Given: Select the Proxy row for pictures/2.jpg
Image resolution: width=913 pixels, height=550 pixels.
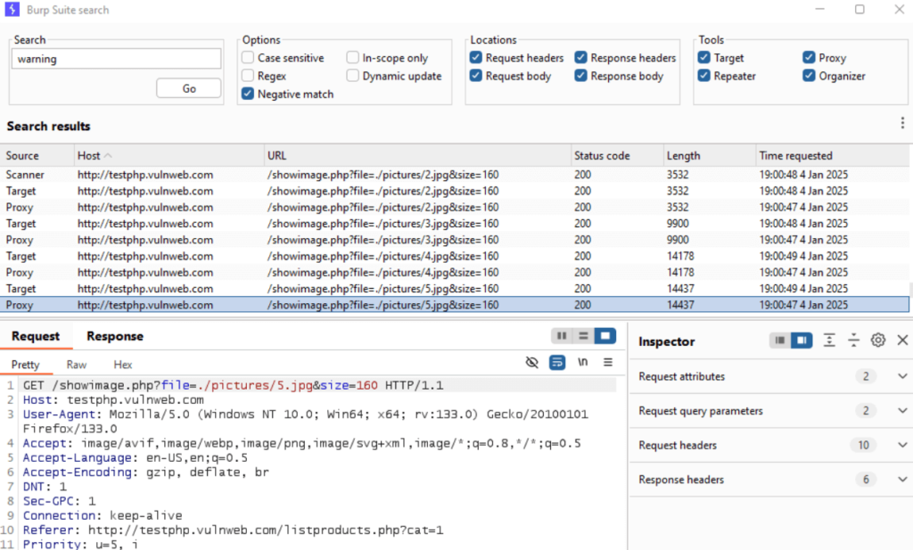Looking at the screenshot, I should click(455, 207).
